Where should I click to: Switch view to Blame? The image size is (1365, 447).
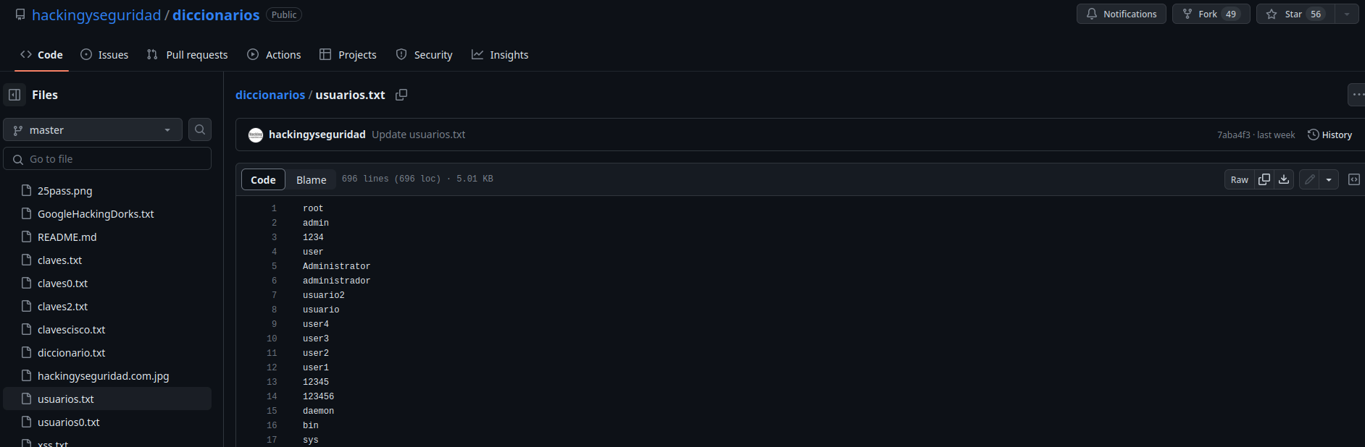click(312, 179)
